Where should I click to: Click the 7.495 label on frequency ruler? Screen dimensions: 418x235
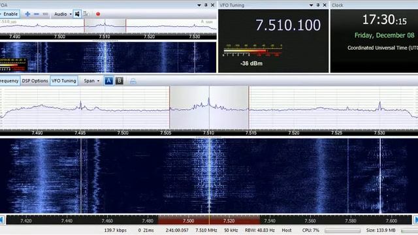[80, 133]
